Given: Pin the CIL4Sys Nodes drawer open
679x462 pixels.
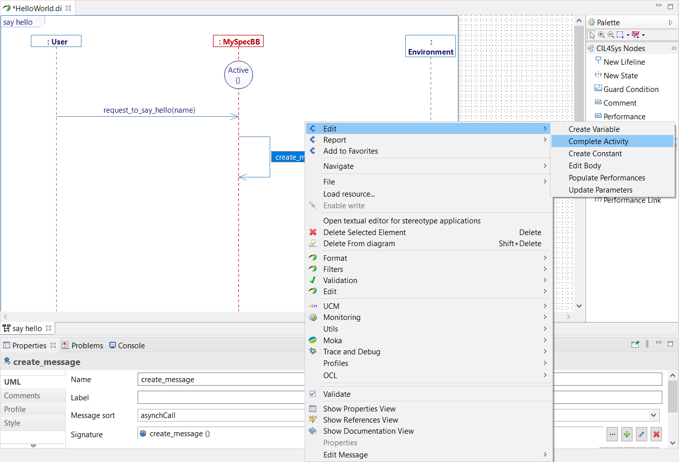Looking at the screenshot, I should pos(674,49).
